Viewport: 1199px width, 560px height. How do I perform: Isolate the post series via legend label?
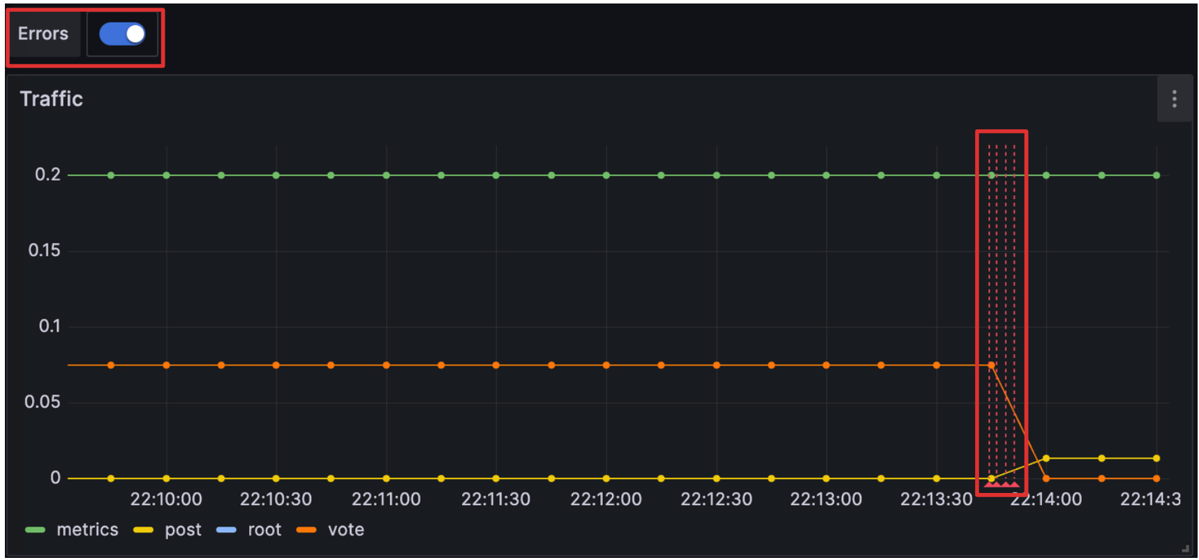[x=183, y=530]
